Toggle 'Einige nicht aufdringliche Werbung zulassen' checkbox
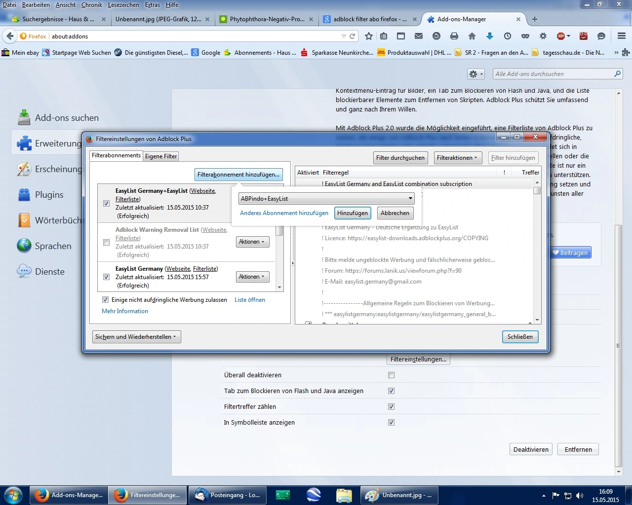 tap(105, 300)
